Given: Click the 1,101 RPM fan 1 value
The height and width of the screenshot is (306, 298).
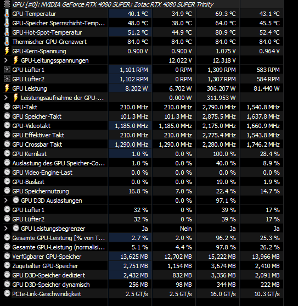Looking at the screenshot, I should [x=134, y=70].
